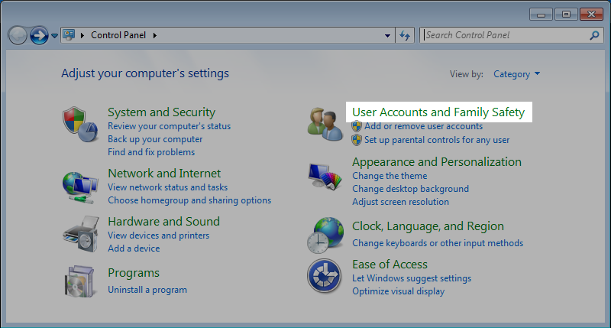Open Find and fix problems
The height and width of the screenshot is (328, 611).
click(x=151, y=152)
